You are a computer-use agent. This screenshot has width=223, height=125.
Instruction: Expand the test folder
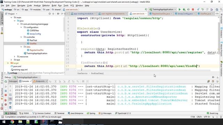(11, 60)
